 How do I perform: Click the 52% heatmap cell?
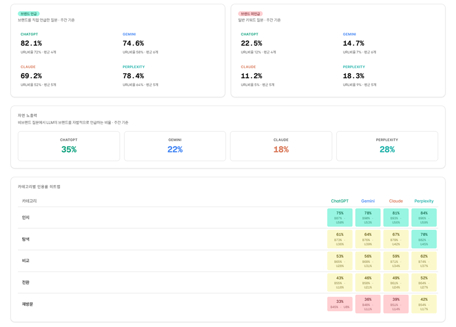pyautogui.click(x=424, y=282)
